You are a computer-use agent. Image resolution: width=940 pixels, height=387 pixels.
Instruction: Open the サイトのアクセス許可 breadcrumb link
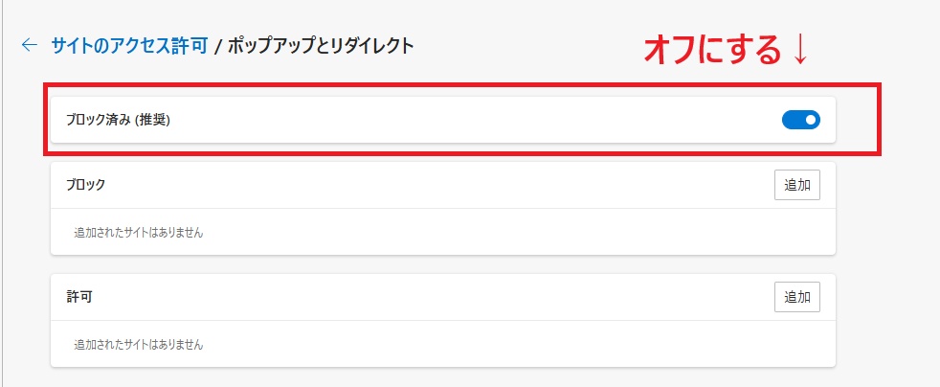(129, 45)
